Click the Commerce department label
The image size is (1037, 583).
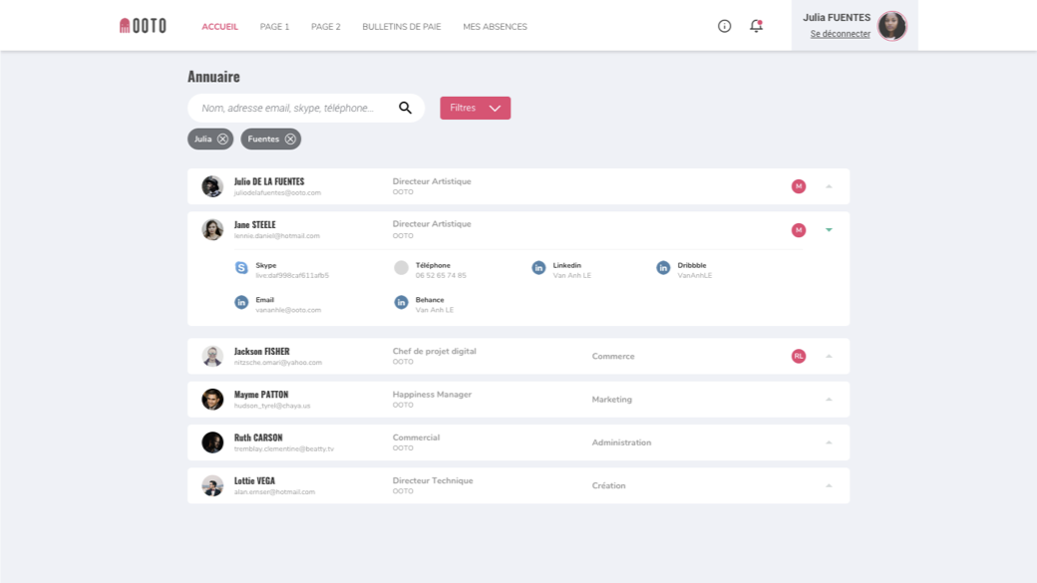pos(613,357)
